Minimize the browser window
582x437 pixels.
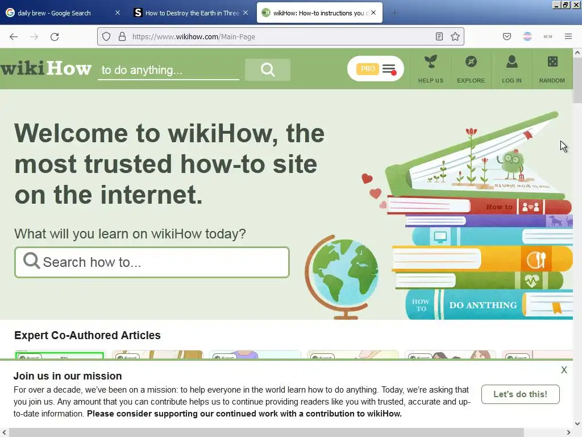tap(556, 5)
